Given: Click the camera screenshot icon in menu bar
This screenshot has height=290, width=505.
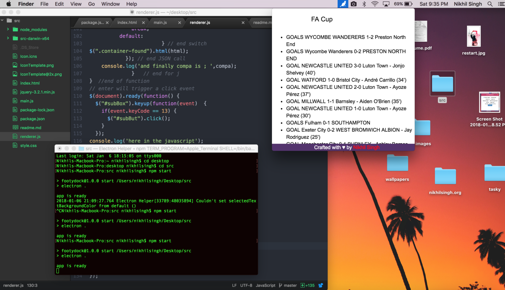Looking at the screenshot, I should pyautogui.click(x=353, y=4).
